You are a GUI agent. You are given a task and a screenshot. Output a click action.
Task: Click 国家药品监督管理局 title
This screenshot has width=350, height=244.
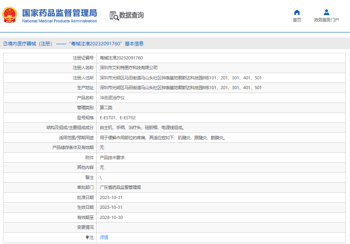pyautogui.click(x=60, y=13)
